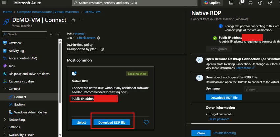Open Access control (IAM)

[x=23, y=58]
